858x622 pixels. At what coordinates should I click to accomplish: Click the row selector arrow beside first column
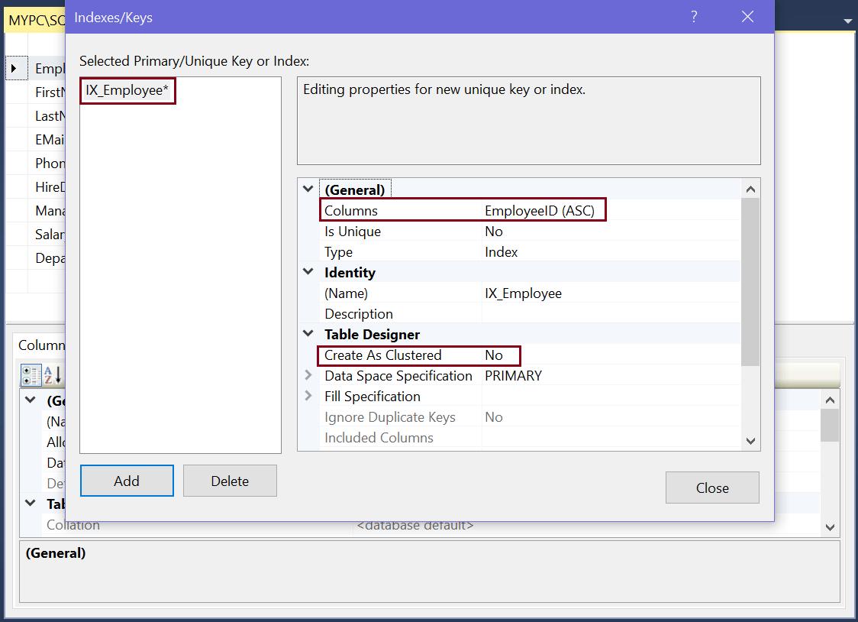[15, 69]
